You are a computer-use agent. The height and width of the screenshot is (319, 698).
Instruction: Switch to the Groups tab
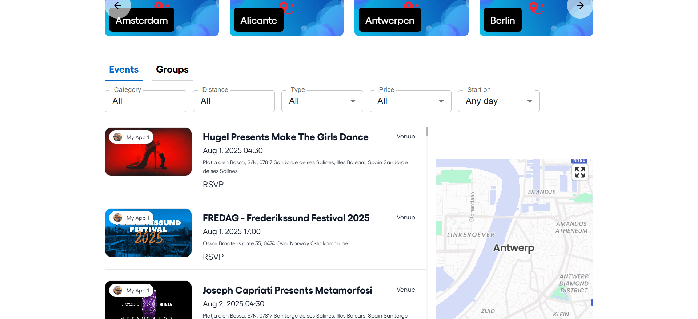(x=172, y=70)
